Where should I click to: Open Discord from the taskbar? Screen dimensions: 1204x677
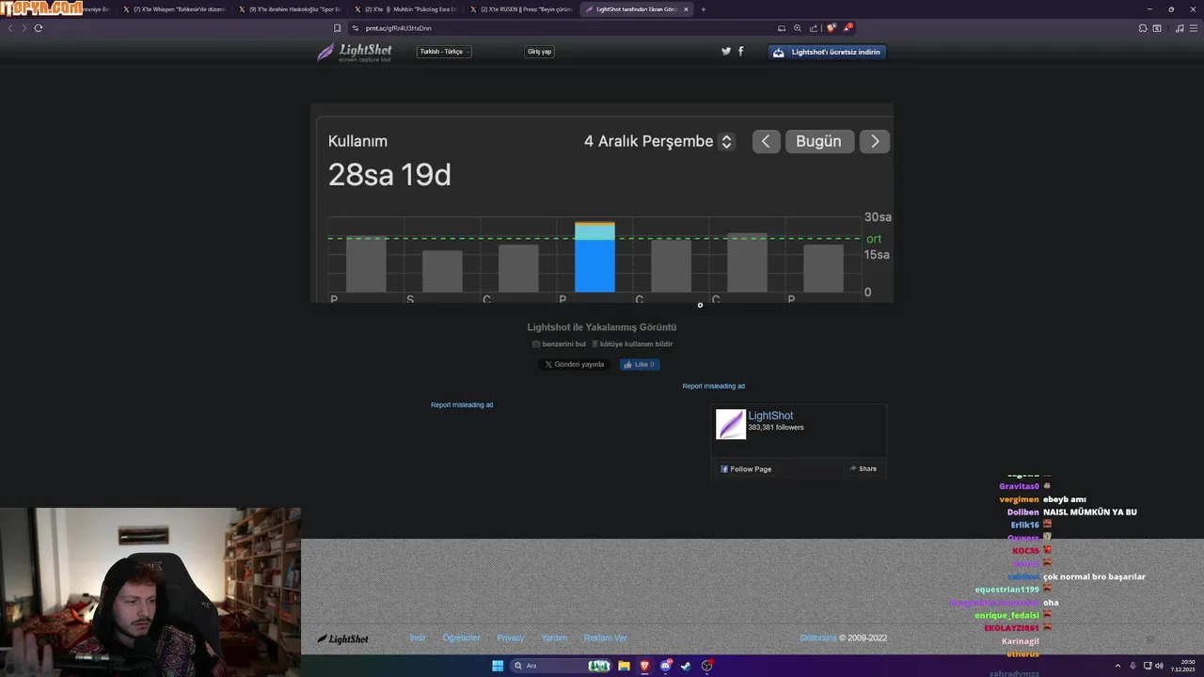(666, 666)
